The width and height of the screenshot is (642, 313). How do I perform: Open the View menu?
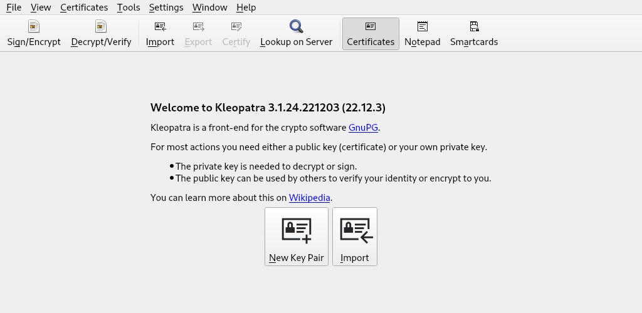pyautogui.click(x=41, y=8)
